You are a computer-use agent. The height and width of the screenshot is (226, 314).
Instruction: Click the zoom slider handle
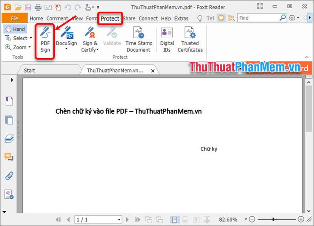pyautogui.click(x=273, y=219)
